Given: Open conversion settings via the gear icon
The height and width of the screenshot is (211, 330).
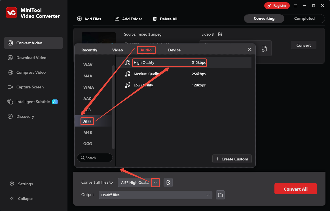Looking at the screenshot, I should (168, 182).
